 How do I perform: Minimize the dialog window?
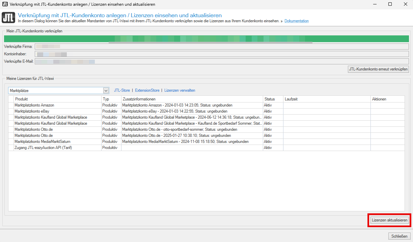[x=375, y=4]
